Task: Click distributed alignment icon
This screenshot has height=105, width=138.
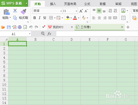Action: (x=115, y=18)
